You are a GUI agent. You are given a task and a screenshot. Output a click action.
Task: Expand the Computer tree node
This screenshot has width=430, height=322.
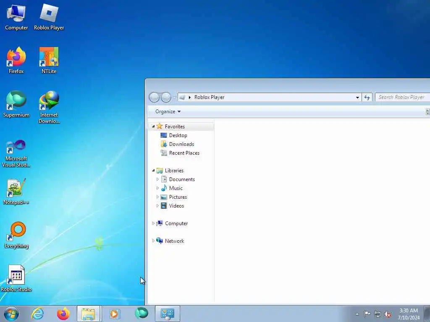click(153, 223)
